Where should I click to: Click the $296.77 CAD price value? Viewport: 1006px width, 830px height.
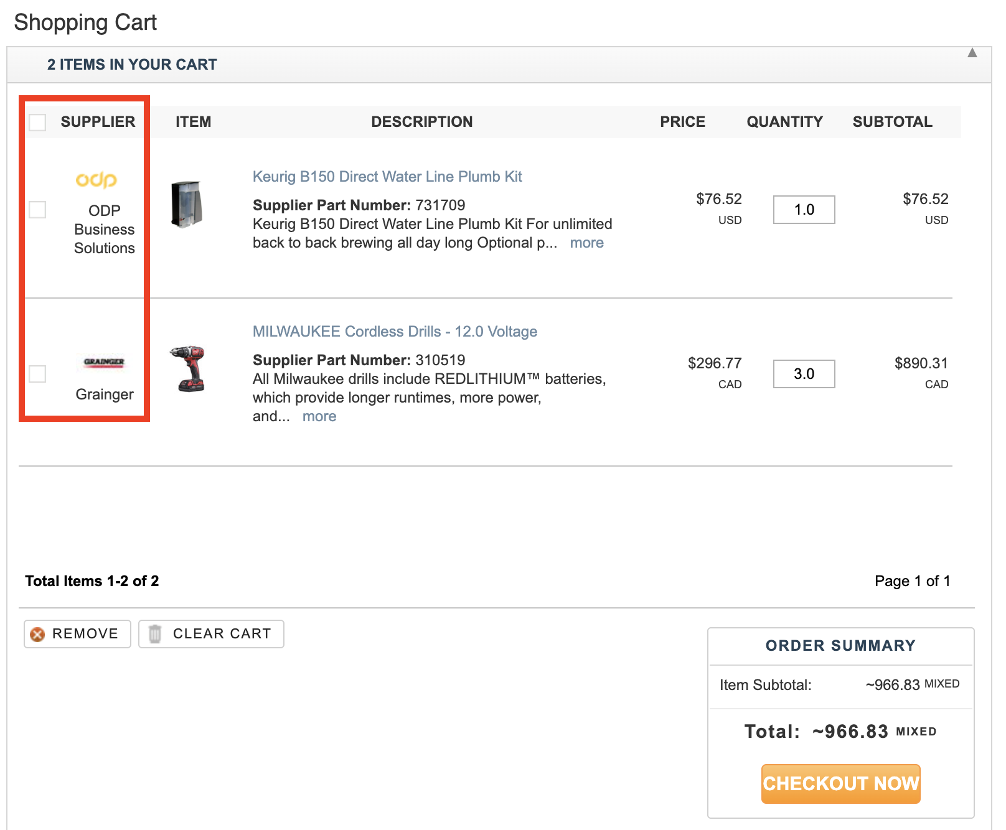(715, 372)
